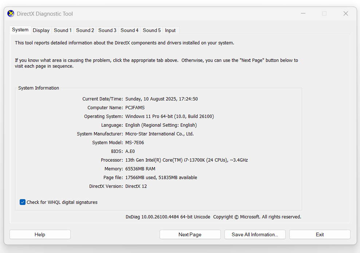Switch to the System tab
360x253 pixels.
coord(20,30)
